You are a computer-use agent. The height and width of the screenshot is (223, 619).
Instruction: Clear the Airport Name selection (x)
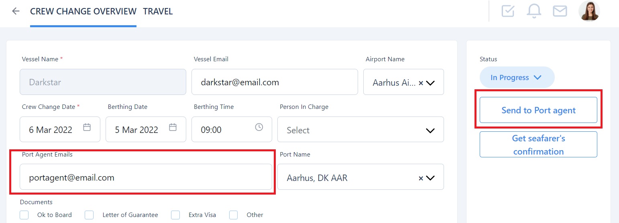(421, 83)
